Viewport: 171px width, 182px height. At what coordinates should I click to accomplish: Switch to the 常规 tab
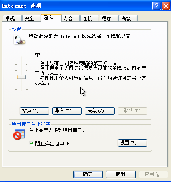tap(12, 18)
